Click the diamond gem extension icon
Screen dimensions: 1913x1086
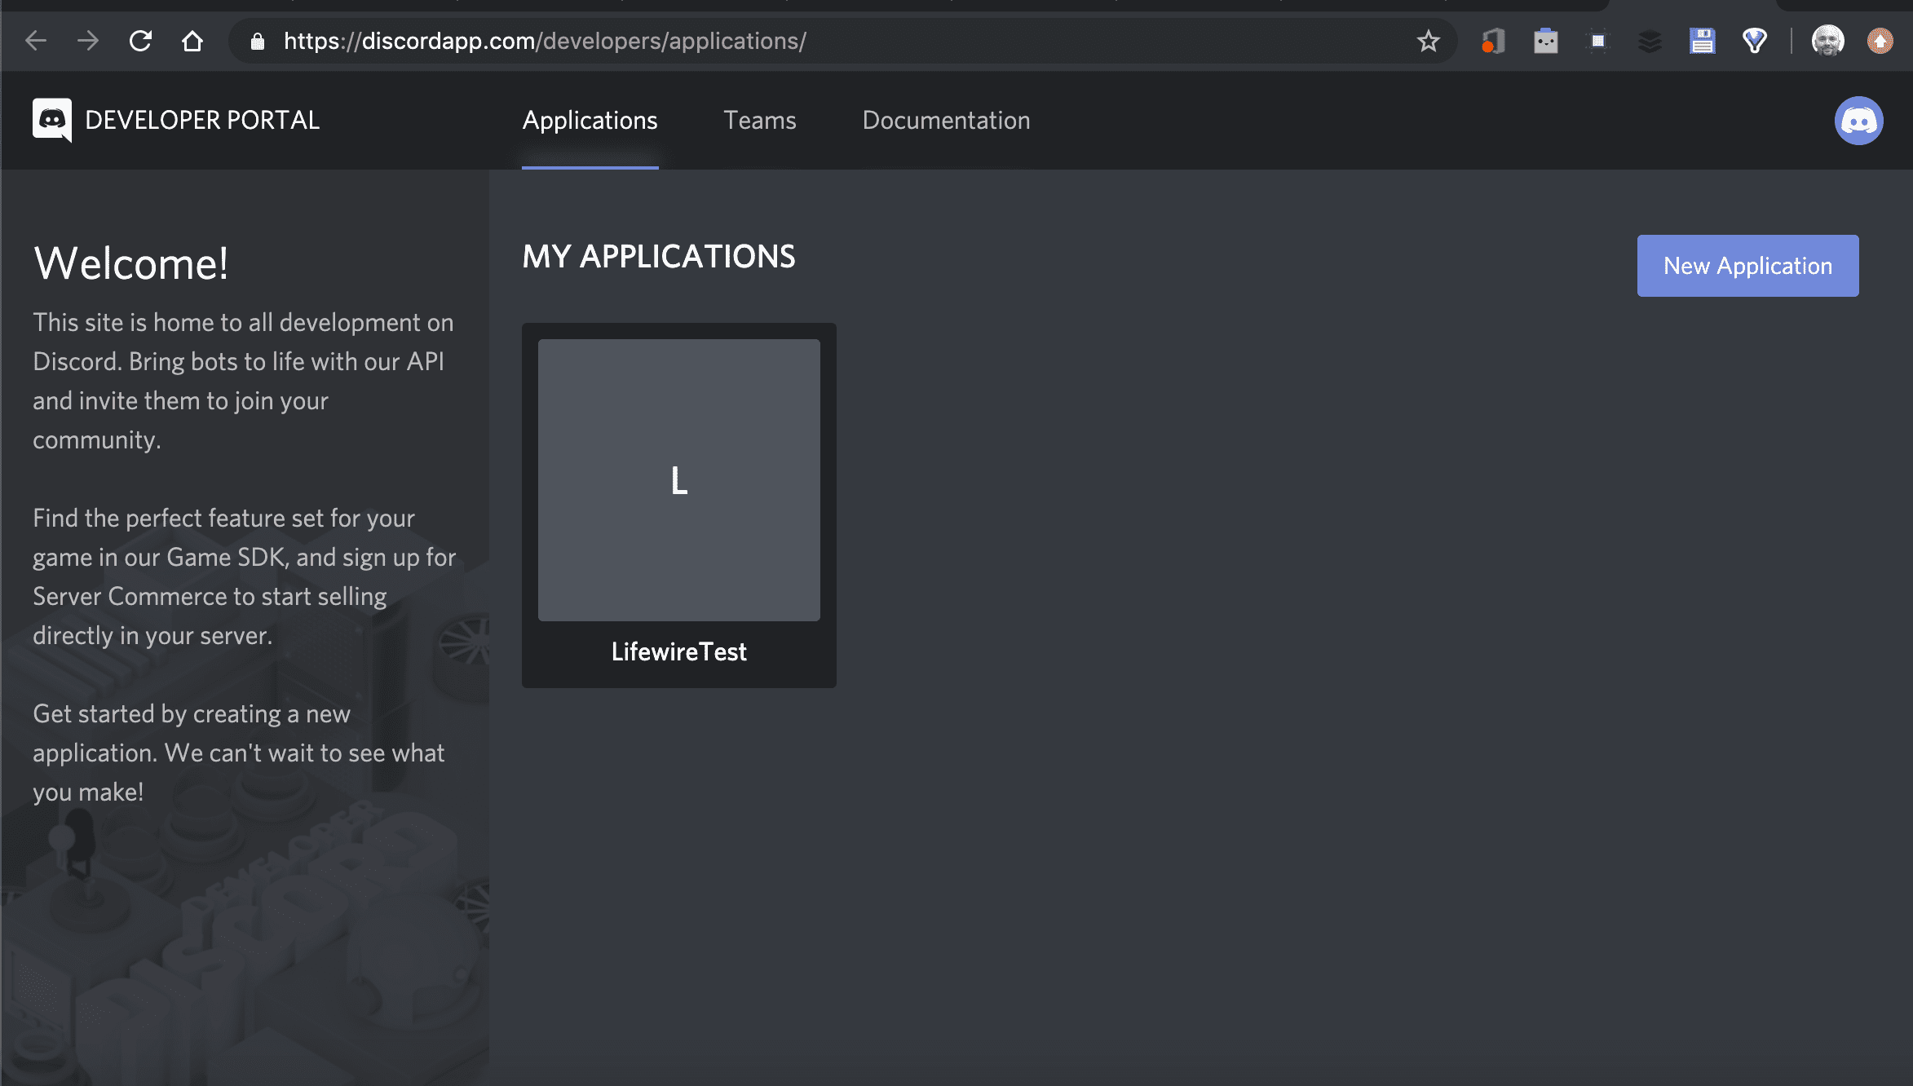pos(1754,41)
